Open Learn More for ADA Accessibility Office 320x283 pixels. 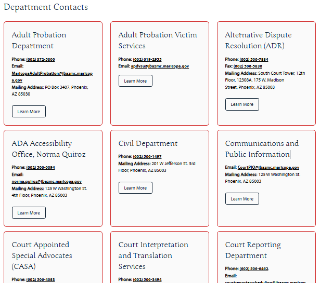point(29,213)
